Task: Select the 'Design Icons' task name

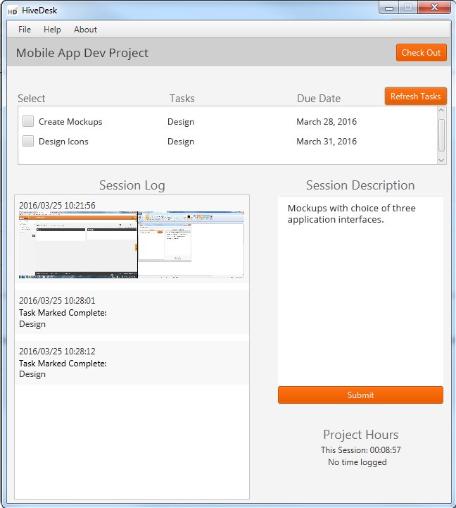Action: pyautogui.click(x=63, y=142)
